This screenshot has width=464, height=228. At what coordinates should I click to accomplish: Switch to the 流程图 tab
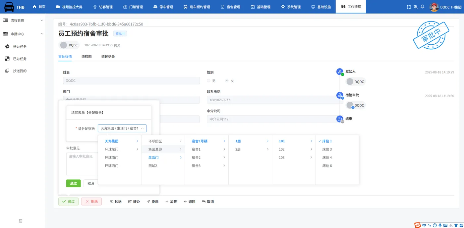tap(87, 57)
